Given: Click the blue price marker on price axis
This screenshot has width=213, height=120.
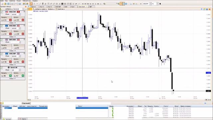Looking at the screenshot, I should [208, 73].
